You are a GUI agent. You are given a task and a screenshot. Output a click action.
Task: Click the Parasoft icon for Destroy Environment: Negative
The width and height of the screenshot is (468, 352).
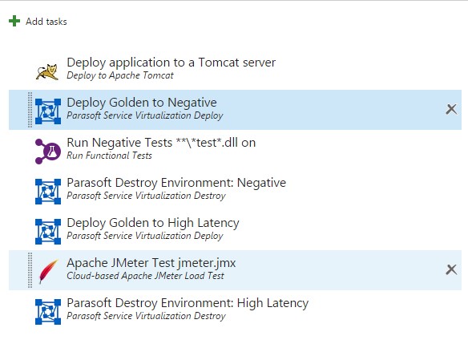[x=48, y=192]
